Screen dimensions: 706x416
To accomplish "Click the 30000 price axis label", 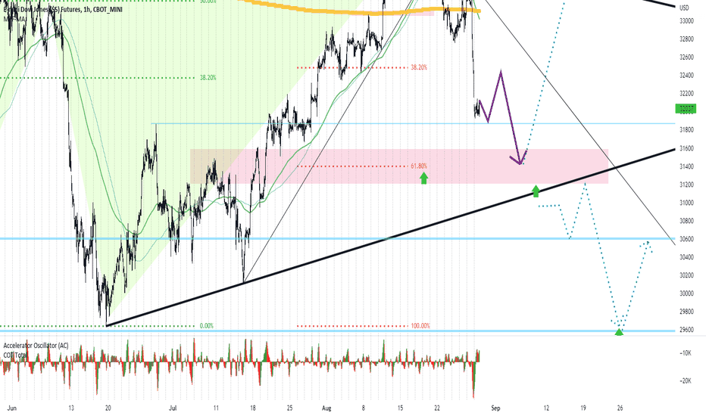I will (686, 293).
